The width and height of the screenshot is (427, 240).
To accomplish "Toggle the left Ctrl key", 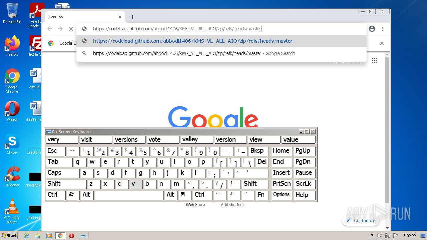I will [56, 195].
